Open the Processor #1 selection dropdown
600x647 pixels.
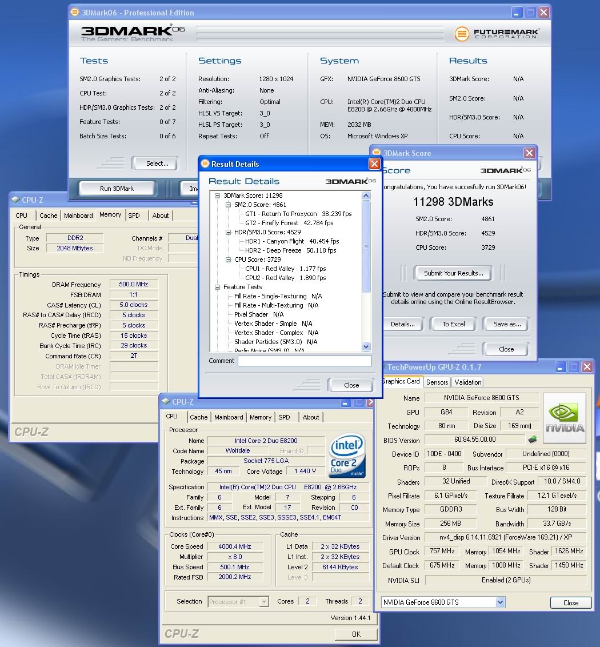(x=264, y=602)
